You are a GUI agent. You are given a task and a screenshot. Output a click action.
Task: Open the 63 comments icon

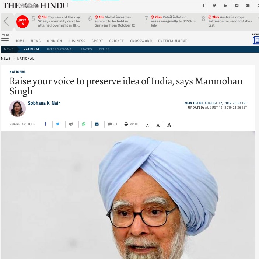(x=112, y=124)
